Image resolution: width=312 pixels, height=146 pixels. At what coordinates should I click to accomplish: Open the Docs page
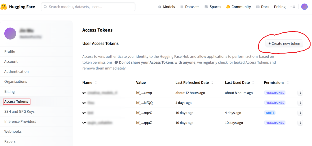pos(262,7)
